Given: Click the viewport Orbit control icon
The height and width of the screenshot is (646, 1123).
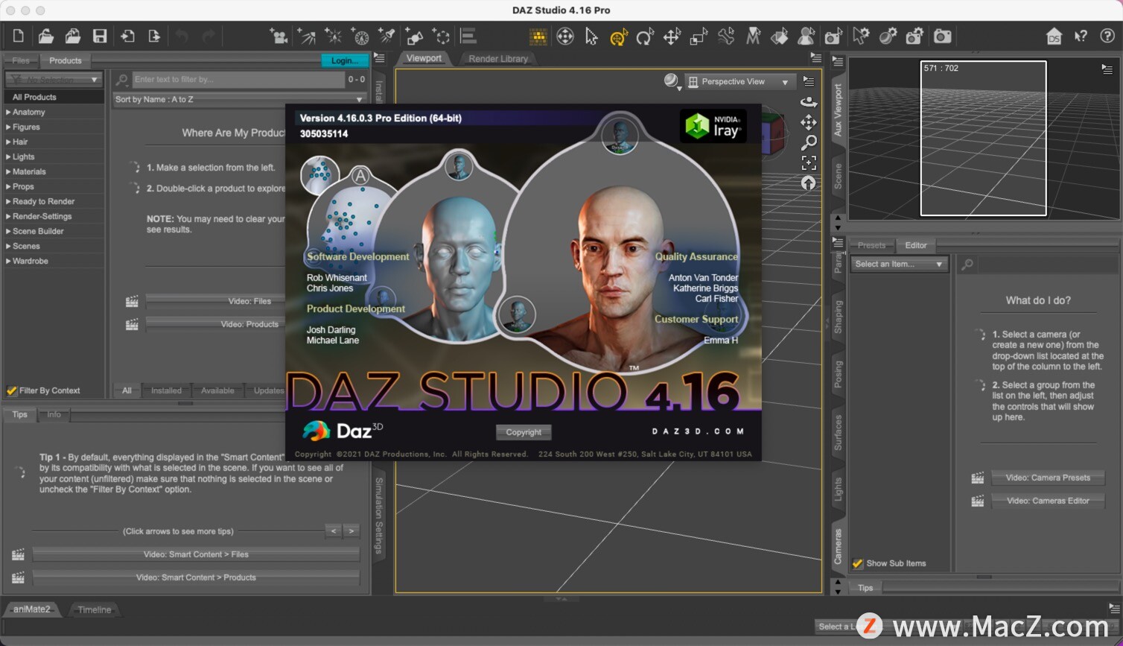Looking at the screenshot, I should (809, 102).
